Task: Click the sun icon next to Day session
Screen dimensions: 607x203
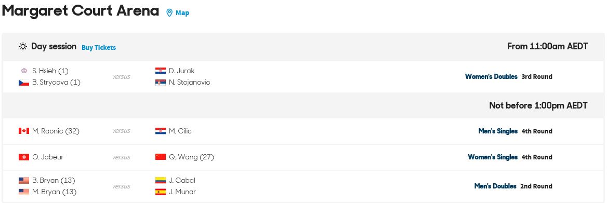Action: coord(23,47)
